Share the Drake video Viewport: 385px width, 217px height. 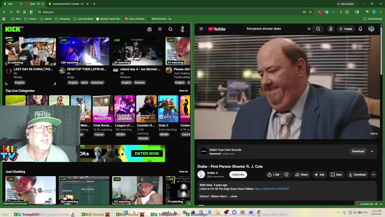[301, 175]
